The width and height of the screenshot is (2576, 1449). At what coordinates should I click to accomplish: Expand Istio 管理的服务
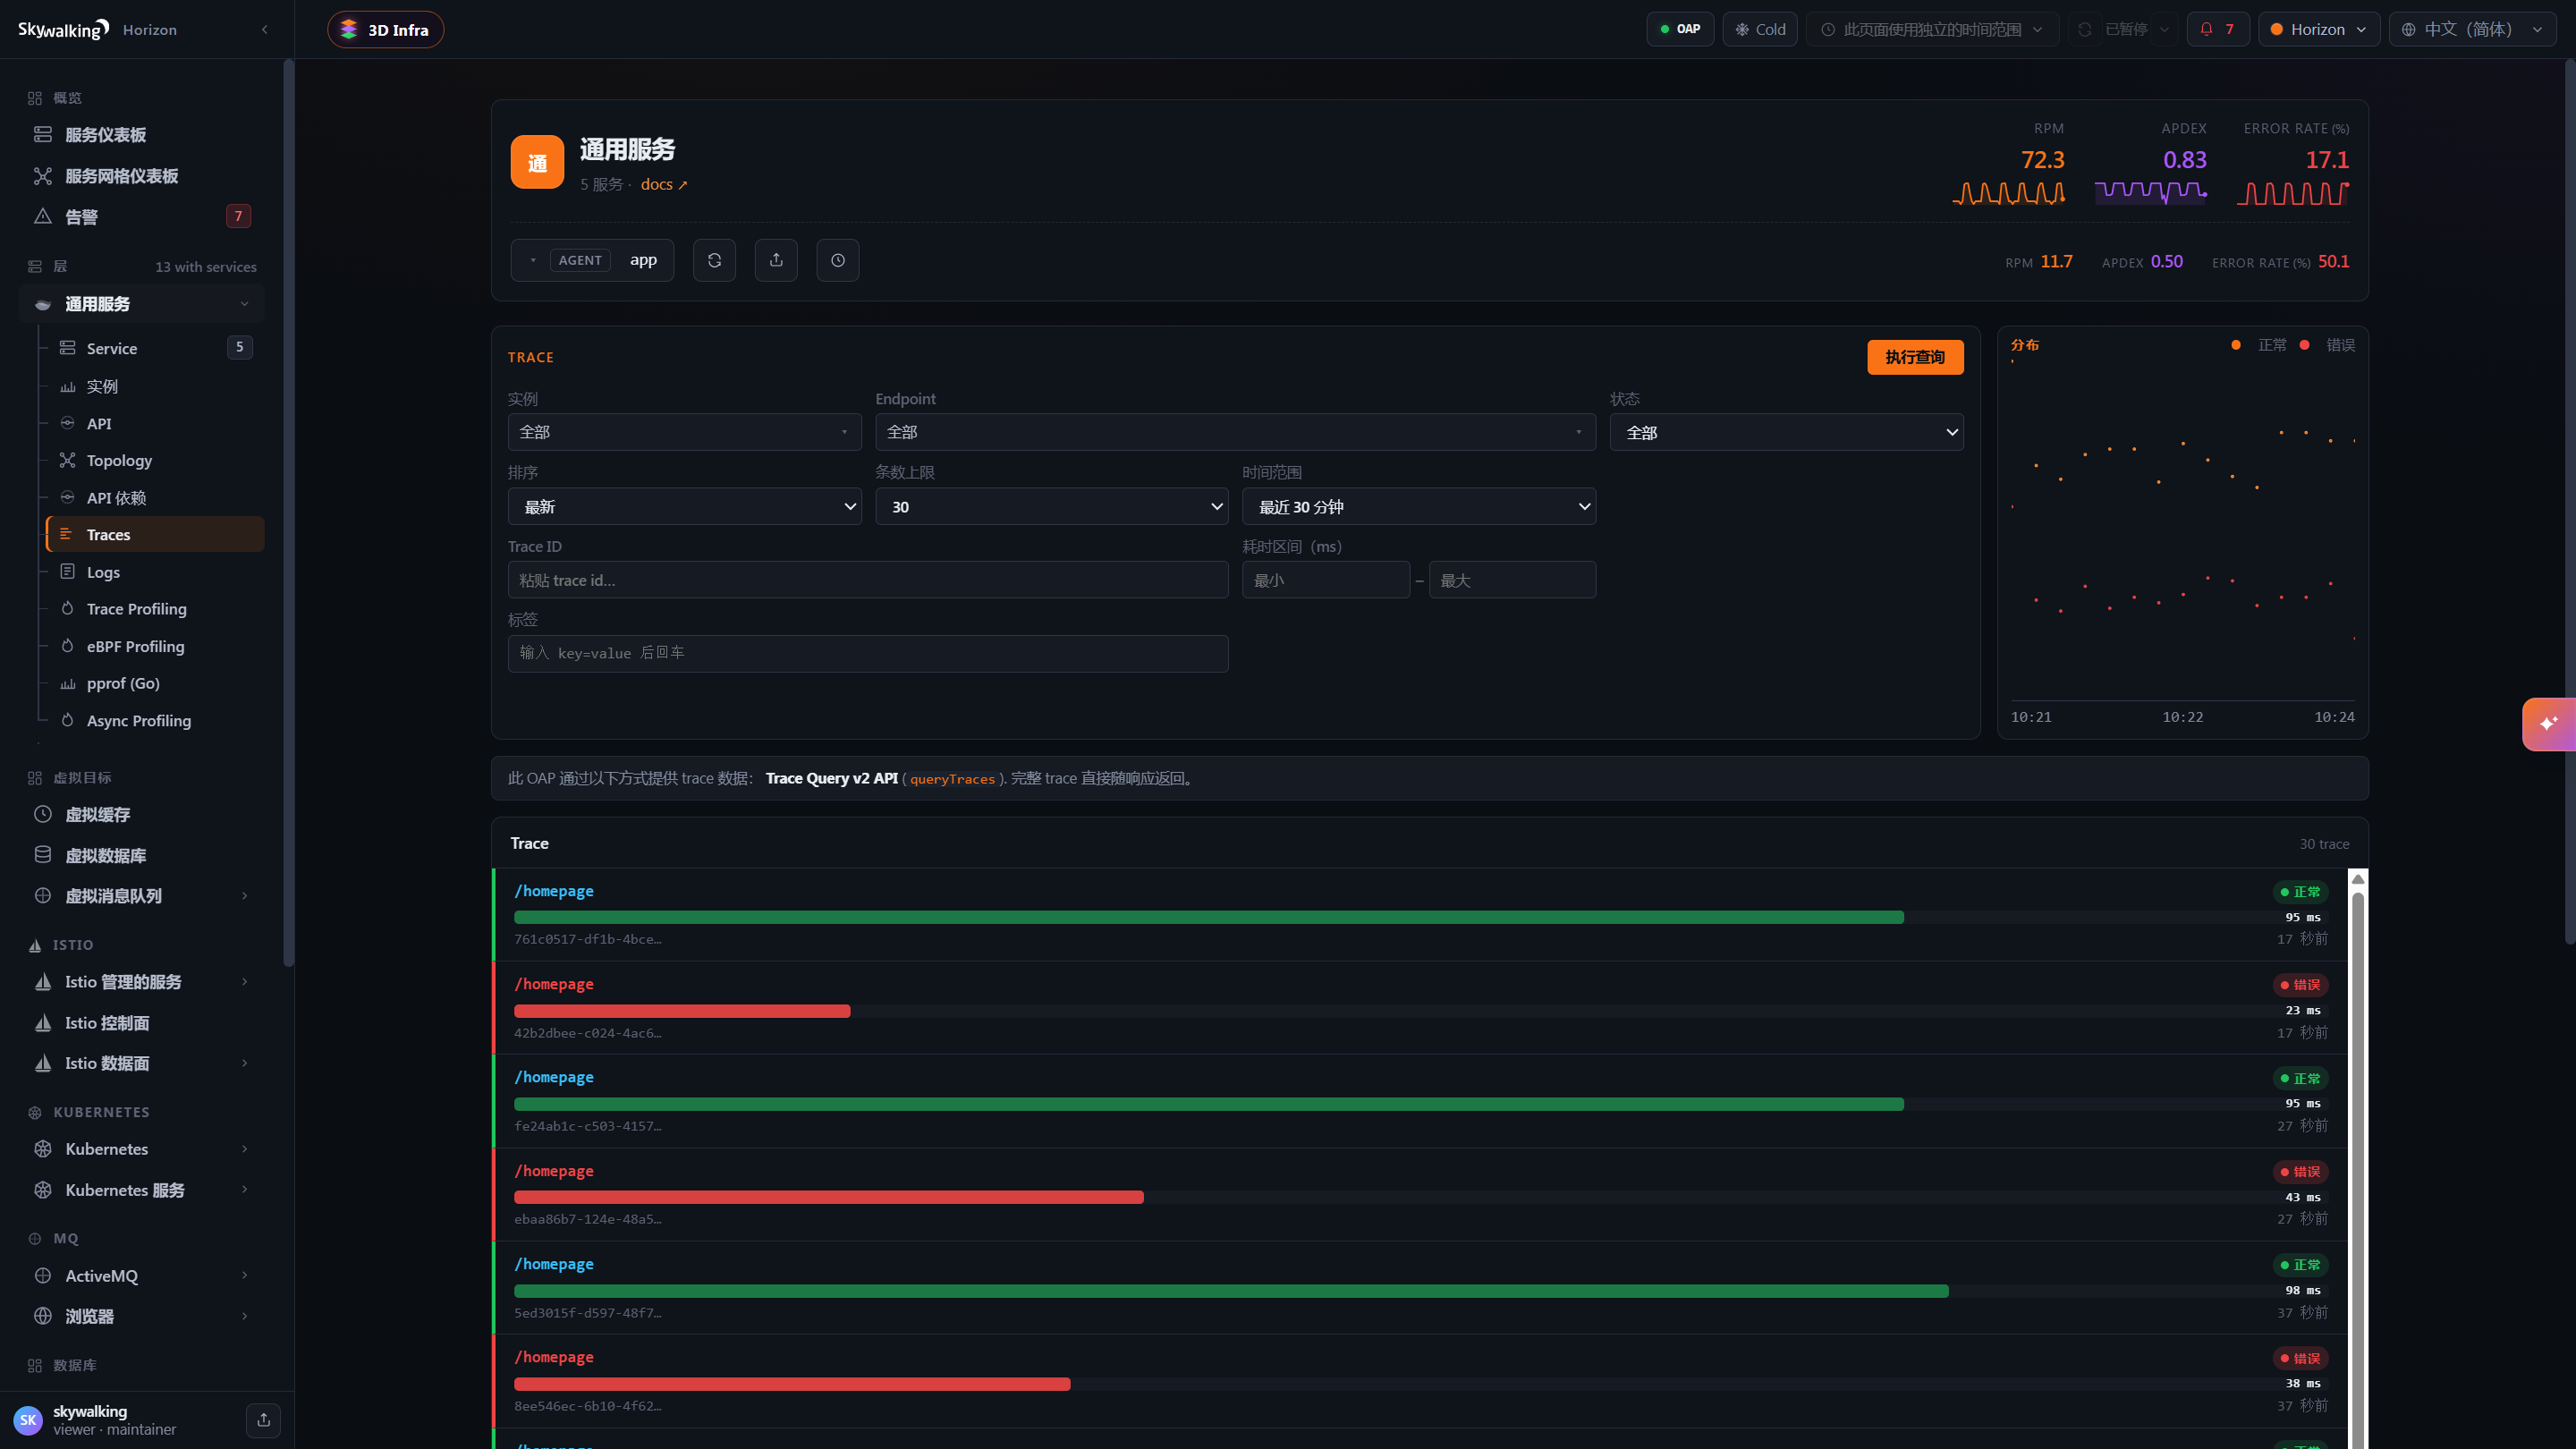pyautogui.click(x=142, y=982)
